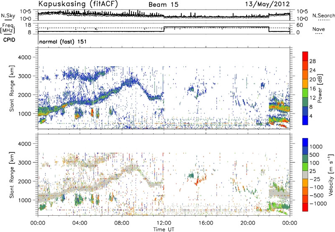Screen dimensions: 335x232
Task: Click the '-100' label on the Velocity colorbar
Action: coord(317,187)
